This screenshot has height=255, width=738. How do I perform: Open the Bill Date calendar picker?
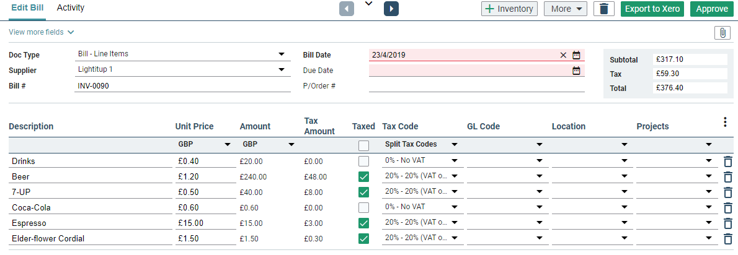coord(576,55)
